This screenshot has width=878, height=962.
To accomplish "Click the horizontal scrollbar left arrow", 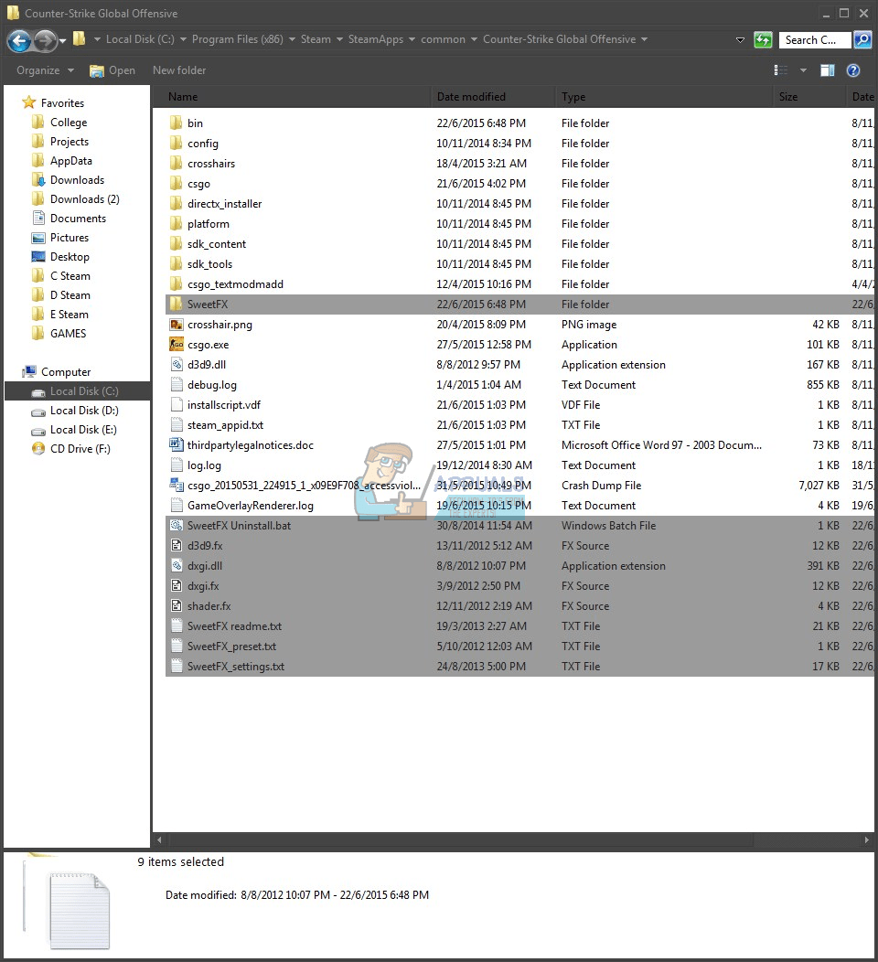I will pos(160,839).
